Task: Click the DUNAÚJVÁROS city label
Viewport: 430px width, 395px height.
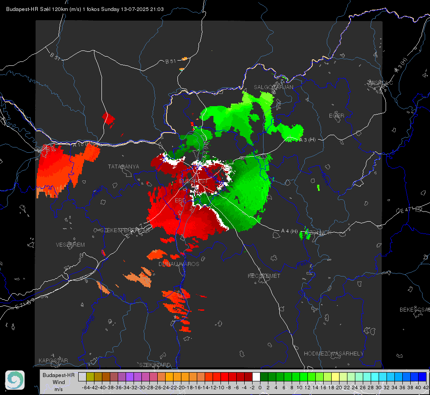Action: coord(179,264)
